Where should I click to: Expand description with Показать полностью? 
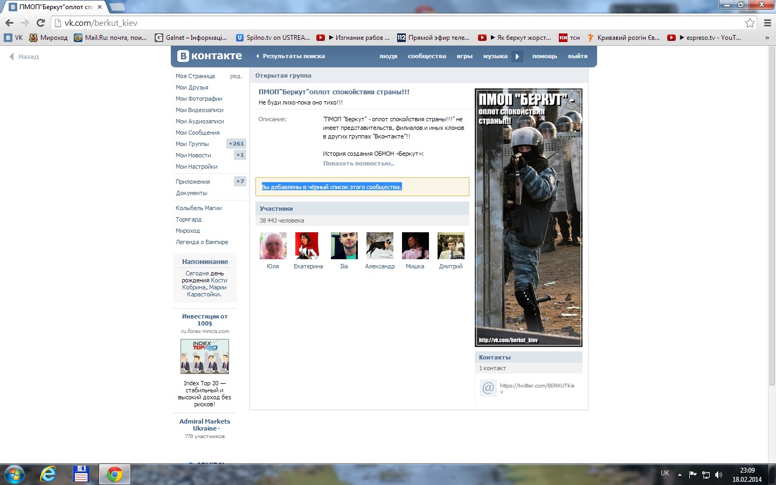coord(358,163)
